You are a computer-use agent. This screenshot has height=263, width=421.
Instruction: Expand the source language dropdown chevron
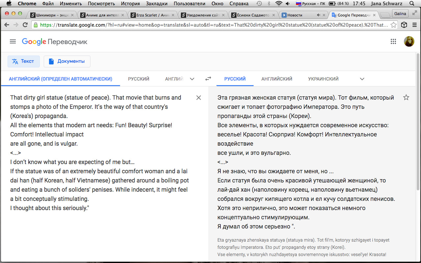pos(192,79)
